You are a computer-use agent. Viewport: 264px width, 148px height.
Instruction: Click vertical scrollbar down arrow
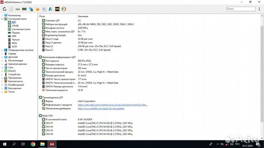262,138
